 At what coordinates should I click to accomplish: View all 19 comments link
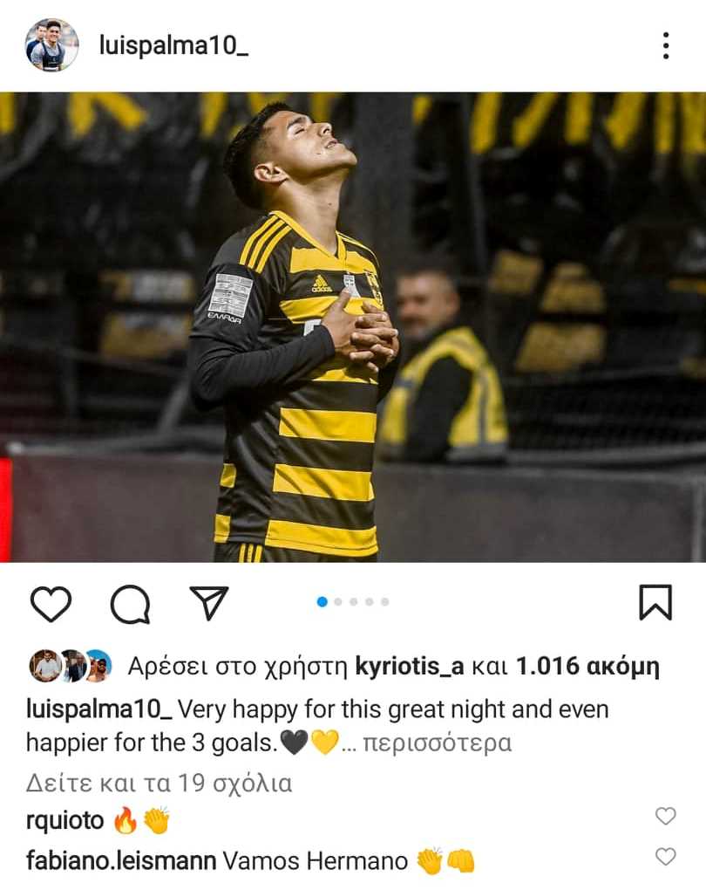coord(159,784)
